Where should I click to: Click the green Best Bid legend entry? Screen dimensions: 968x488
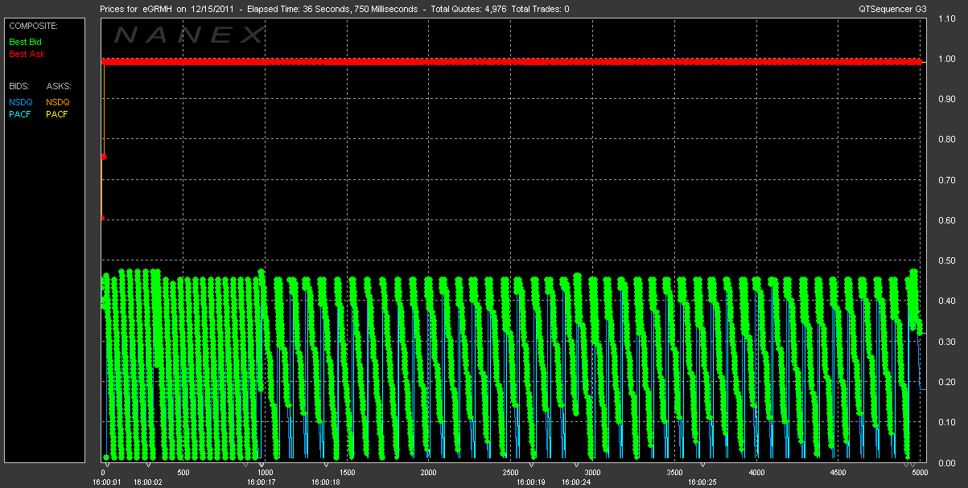tap(25, 40)
